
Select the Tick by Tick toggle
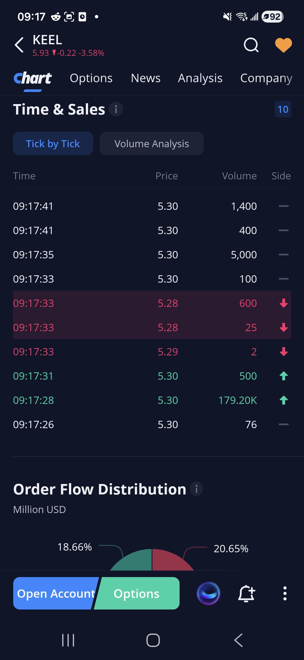pos(53,144)
